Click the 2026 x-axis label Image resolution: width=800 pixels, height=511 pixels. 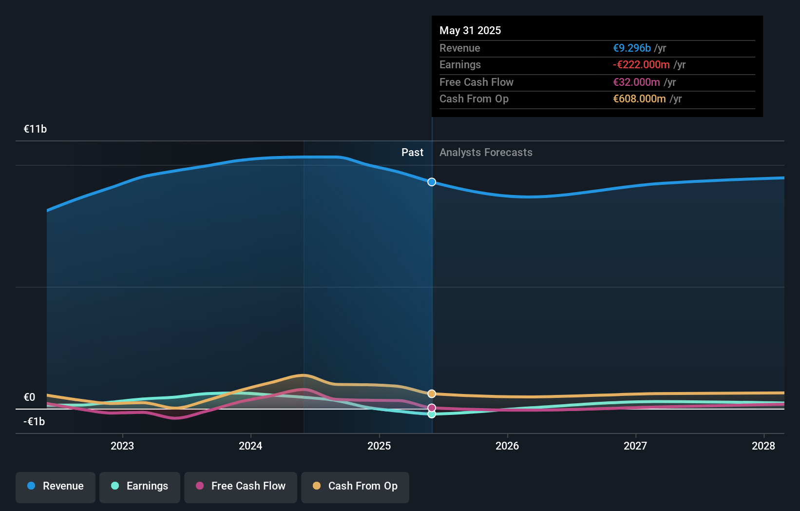507,446
